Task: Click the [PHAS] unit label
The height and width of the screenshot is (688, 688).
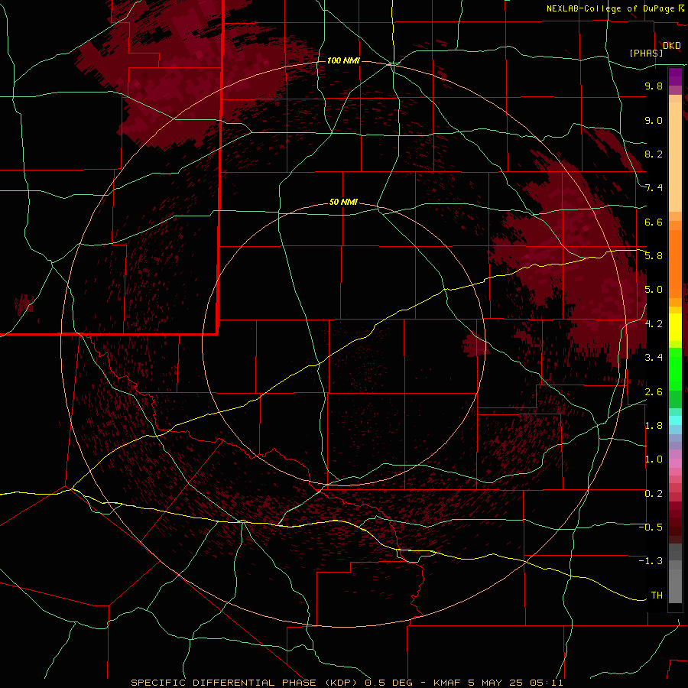Action: (646, 53)
